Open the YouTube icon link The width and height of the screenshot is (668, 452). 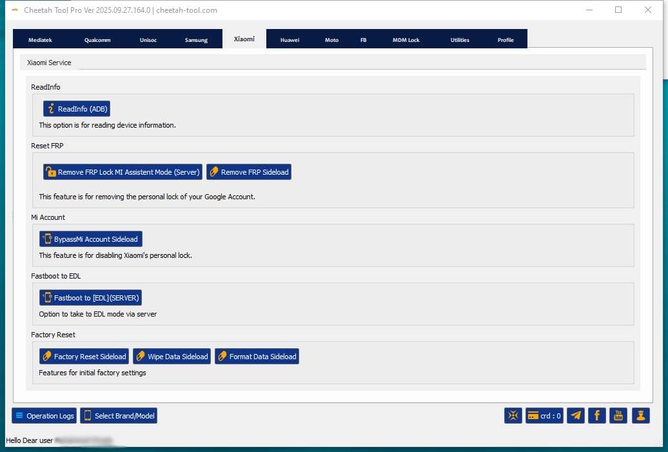(618, 416)
